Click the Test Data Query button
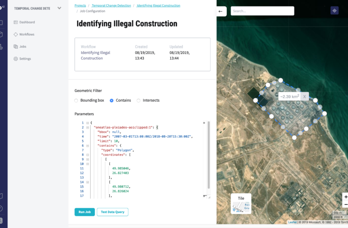 112,212
